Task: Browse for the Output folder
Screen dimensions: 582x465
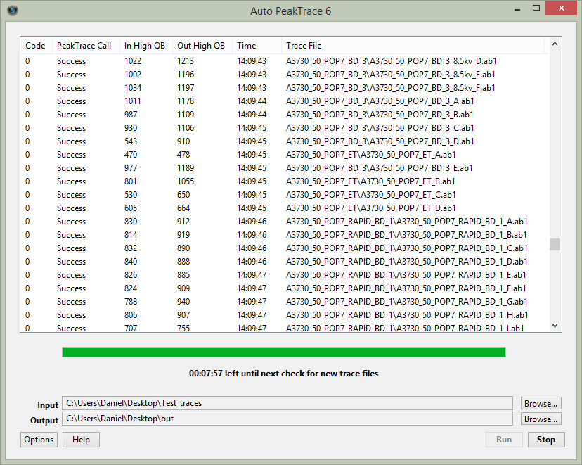Action: (x=541, y=419)
